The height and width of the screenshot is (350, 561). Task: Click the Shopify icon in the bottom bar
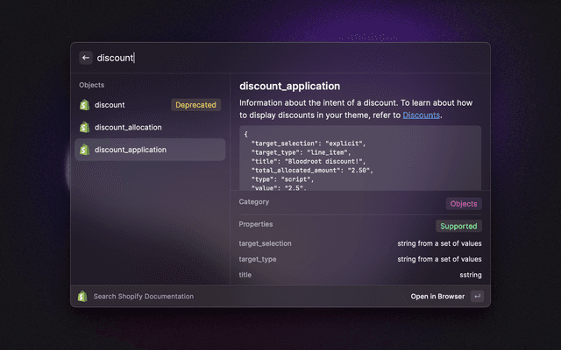82,297
